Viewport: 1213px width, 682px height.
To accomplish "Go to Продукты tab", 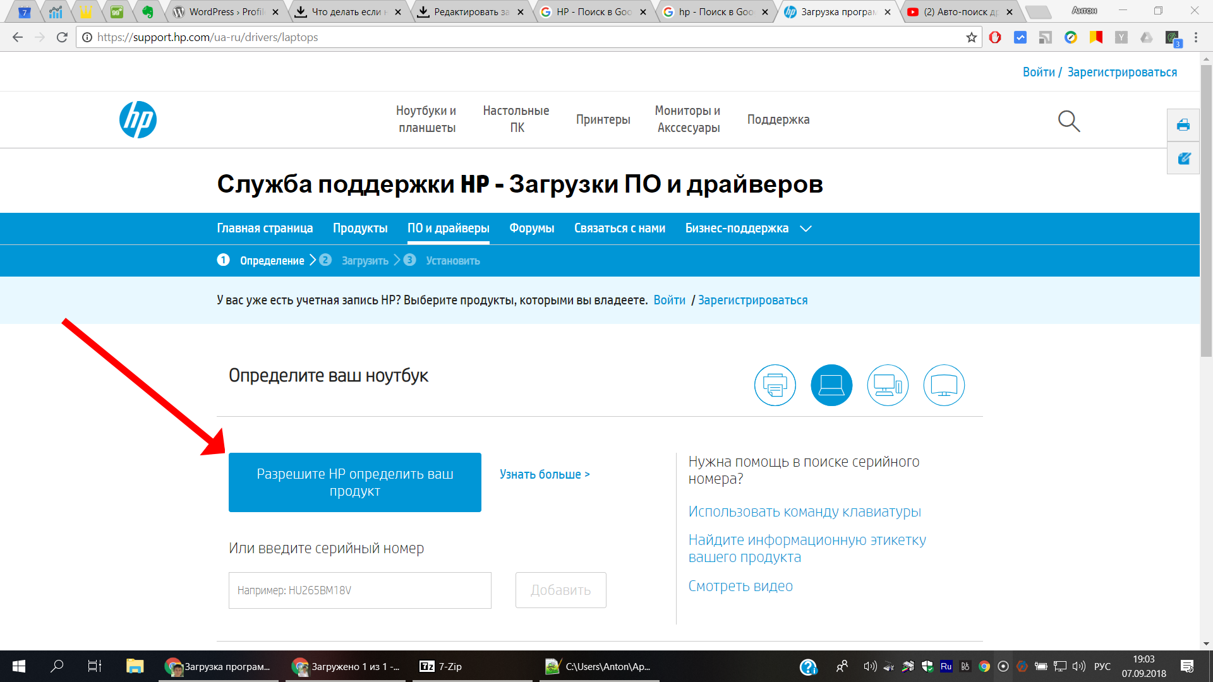I will (x=360, y=228).
